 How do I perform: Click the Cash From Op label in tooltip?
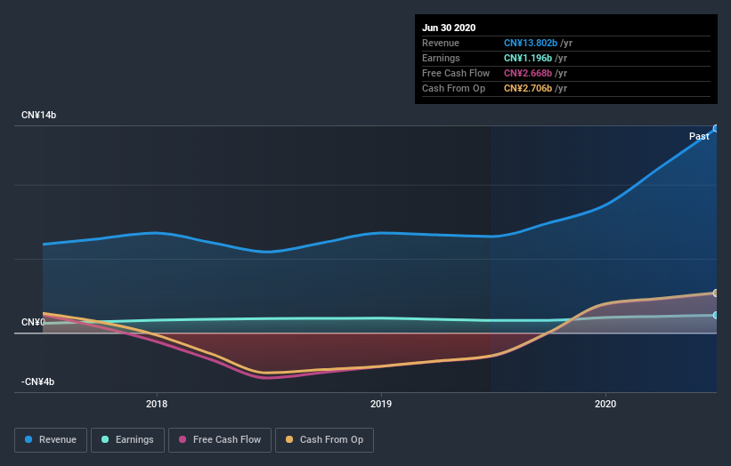[453, 88]
